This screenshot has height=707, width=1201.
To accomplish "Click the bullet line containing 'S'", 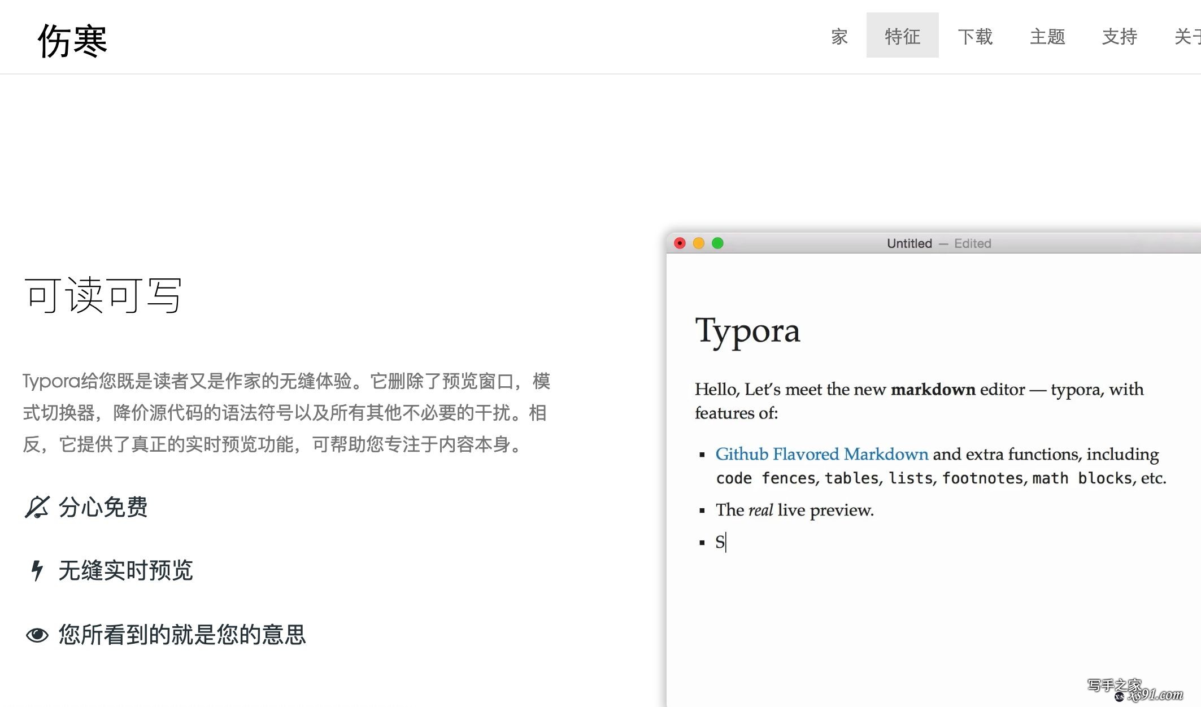I will [x=720, y=542].
